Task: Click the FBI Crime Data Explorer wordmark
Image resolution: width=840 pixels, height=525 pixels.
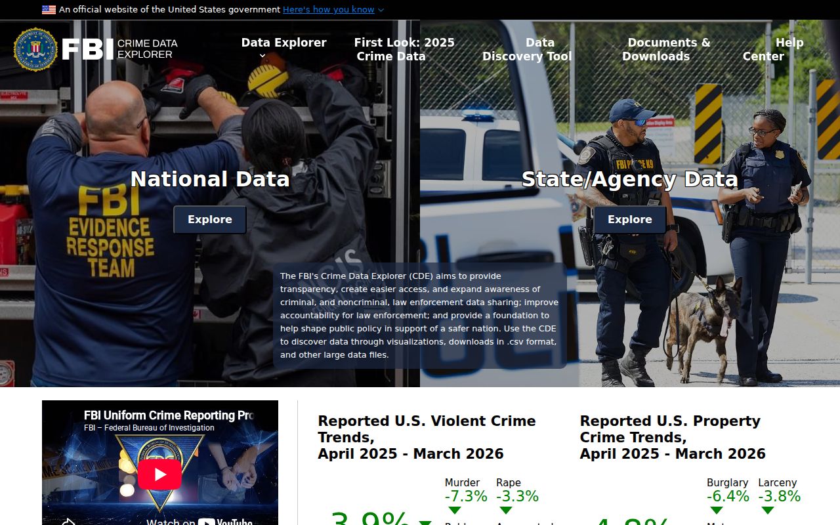Action: pos(120,49)
